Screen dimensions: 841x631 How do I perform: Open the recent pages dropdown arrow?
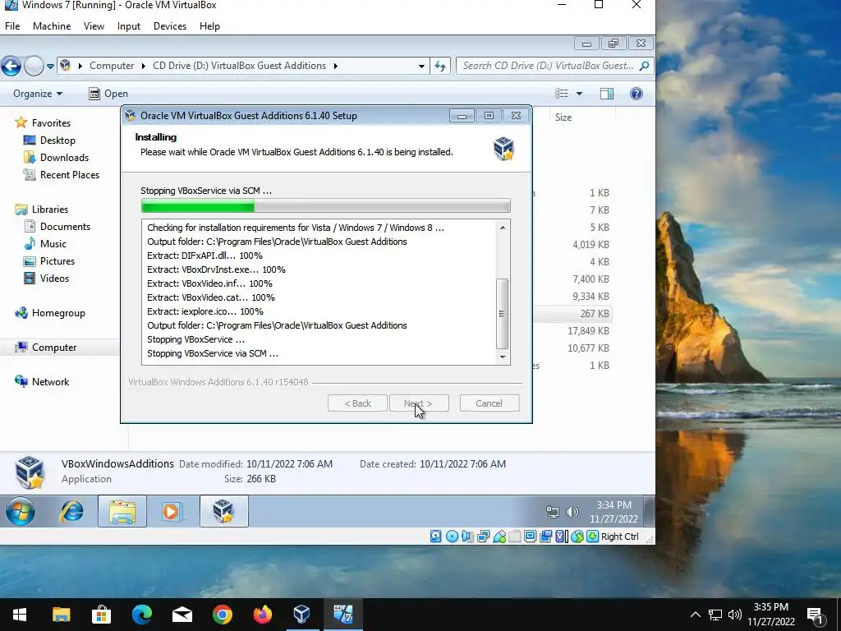(x=50, y=66)
